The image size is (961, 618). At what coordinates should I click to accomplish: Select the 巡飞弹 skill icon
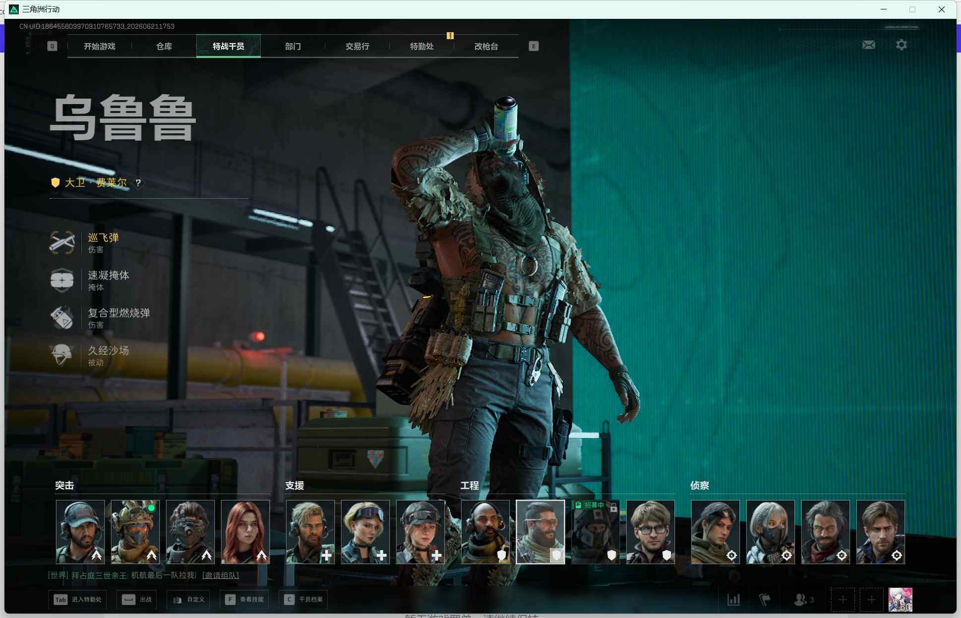coord(62,242)
